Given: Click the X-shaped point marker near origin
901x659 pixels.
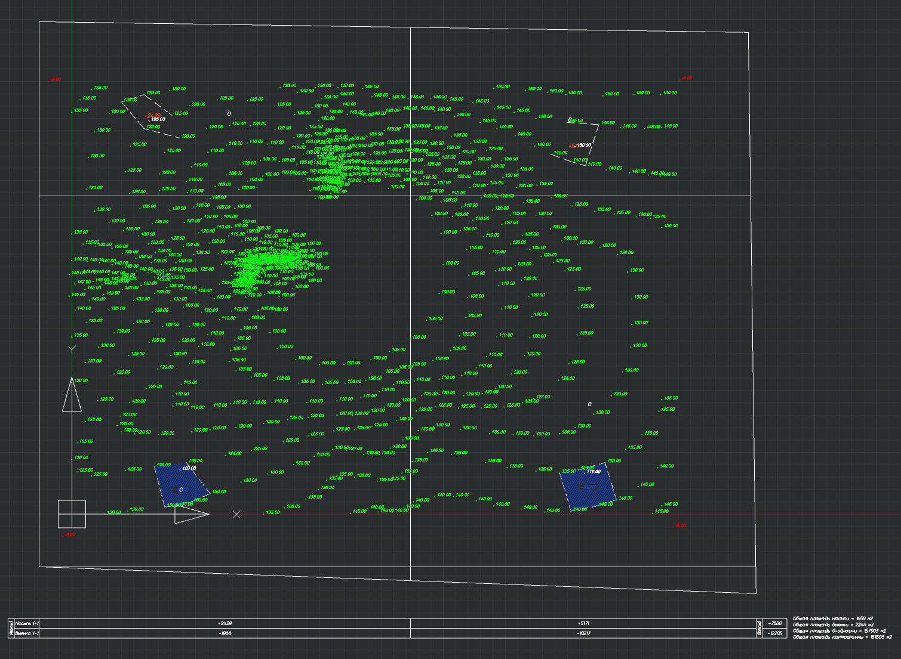Looking at the screenshot, I should (x=236, y=514).
